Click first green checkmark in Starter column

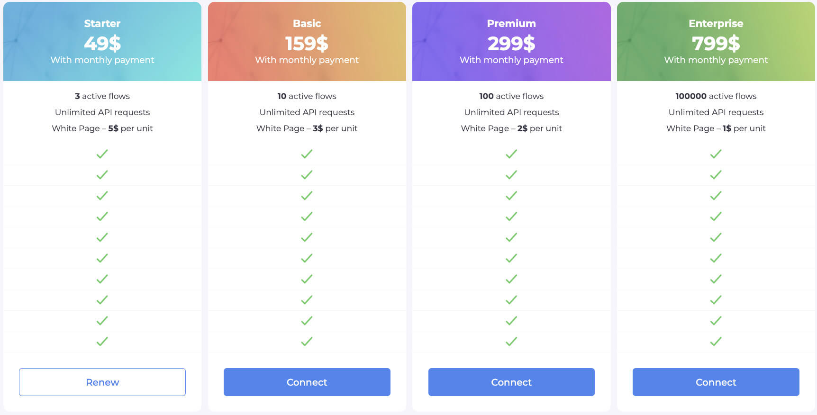tap(102, 154)
